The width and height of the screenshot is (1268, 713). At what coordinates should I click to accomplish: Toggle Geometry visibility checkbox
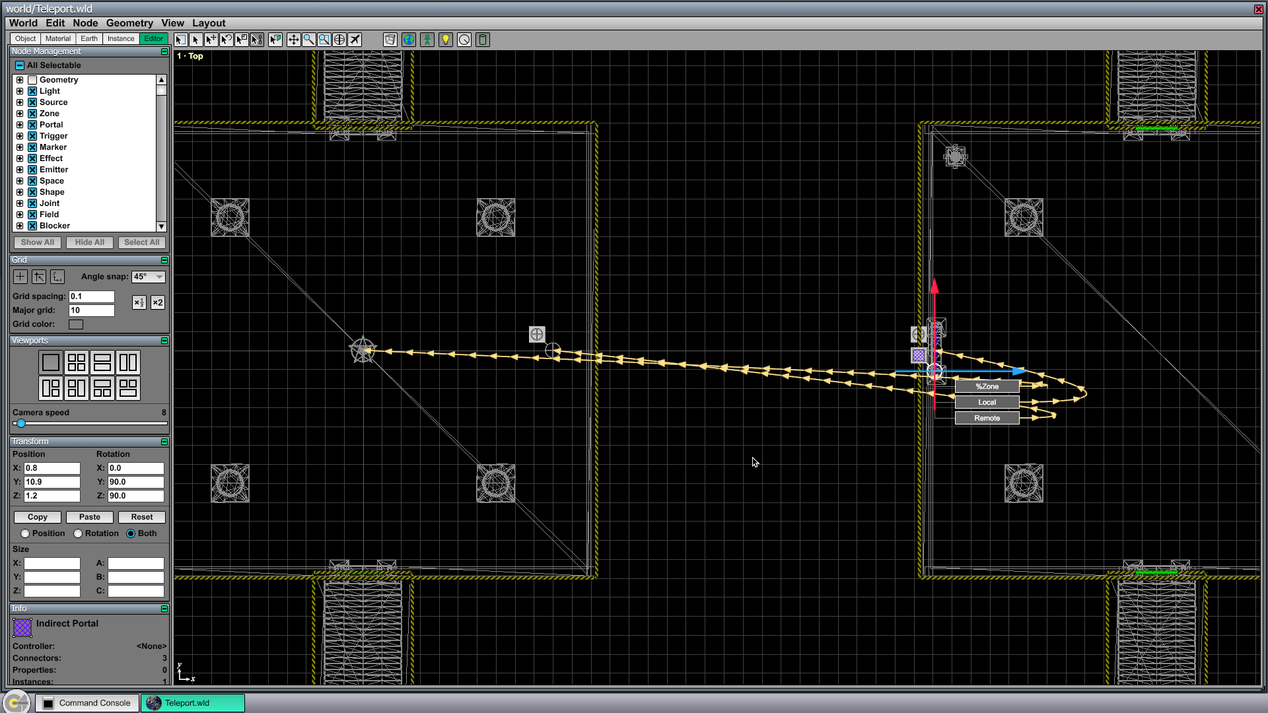(32, 80)
